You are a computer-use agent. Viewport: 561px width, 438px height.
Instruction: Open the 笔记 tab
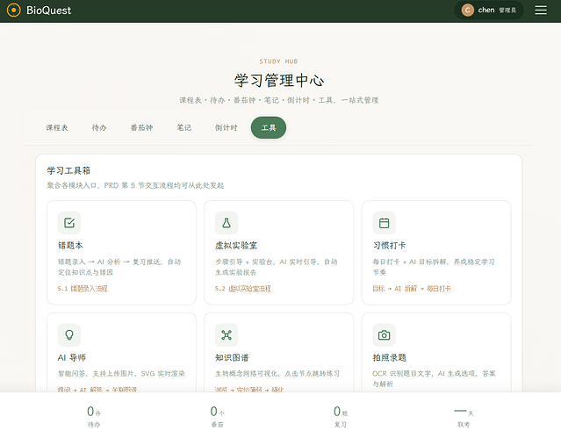[183, 128]
